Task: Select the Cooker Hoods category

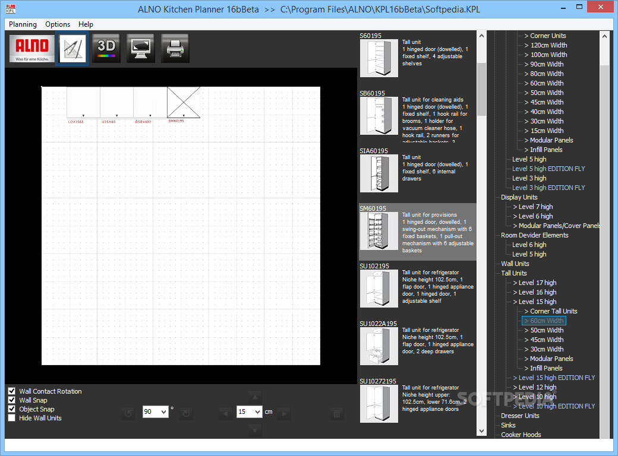Action: tap(521, 435)
